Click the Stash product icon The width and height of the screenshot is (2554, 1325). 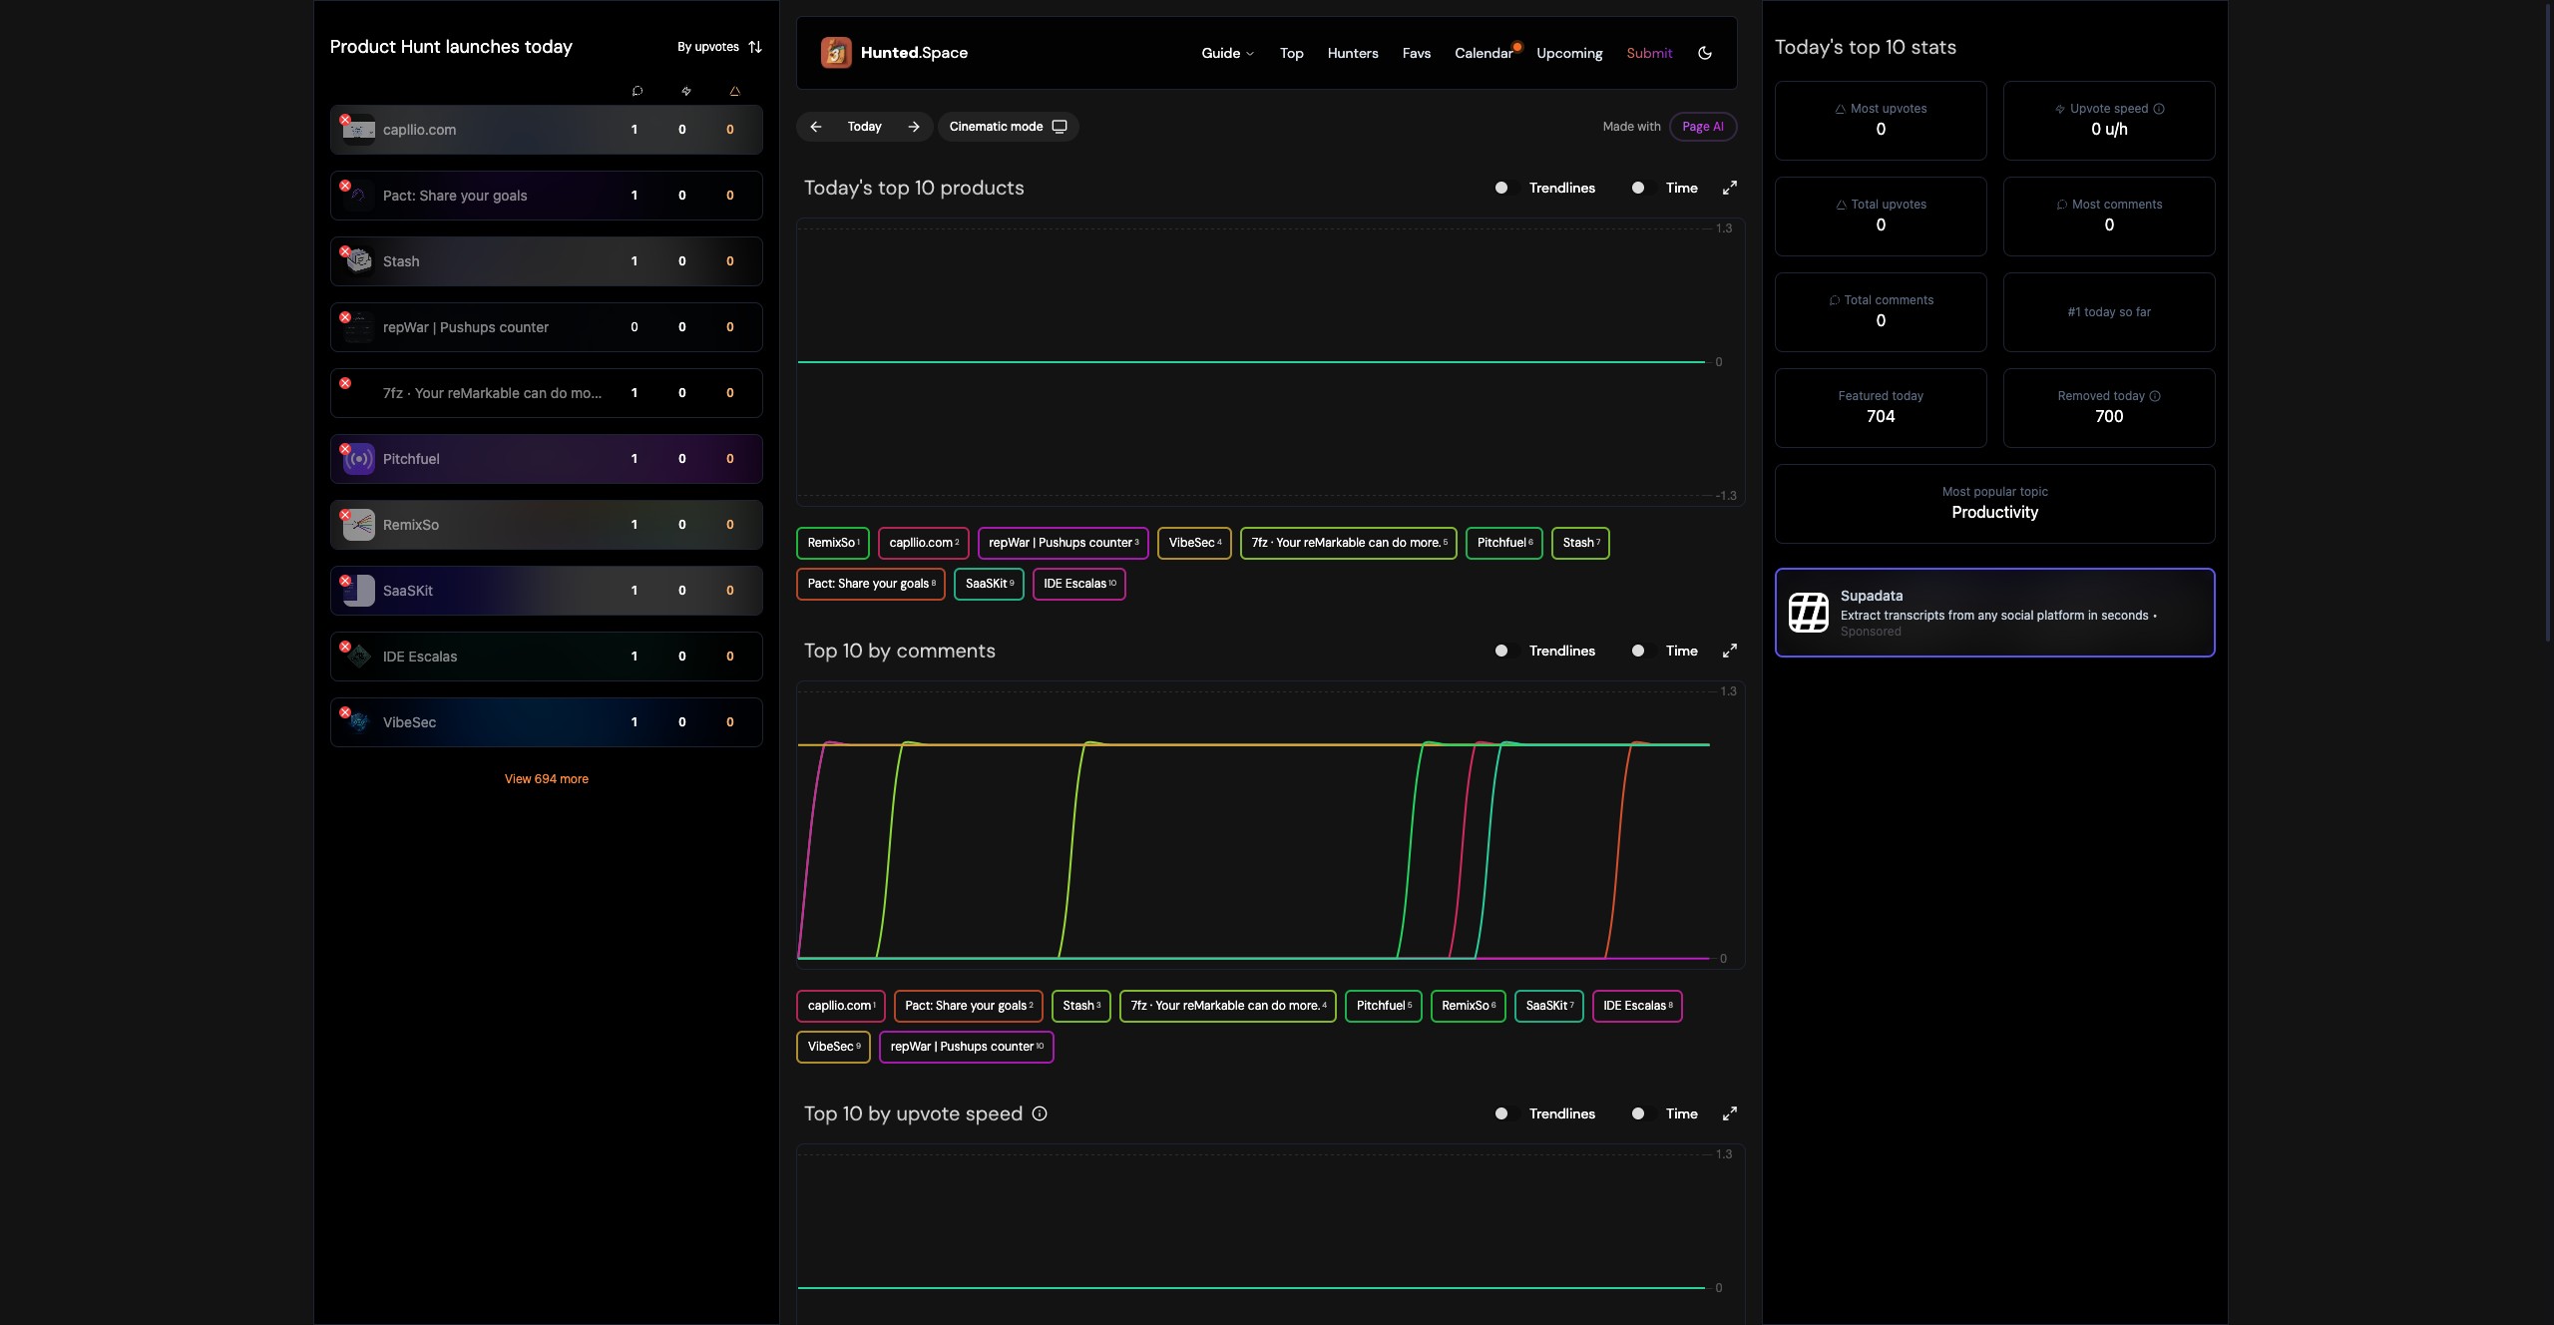pos(359,261)
